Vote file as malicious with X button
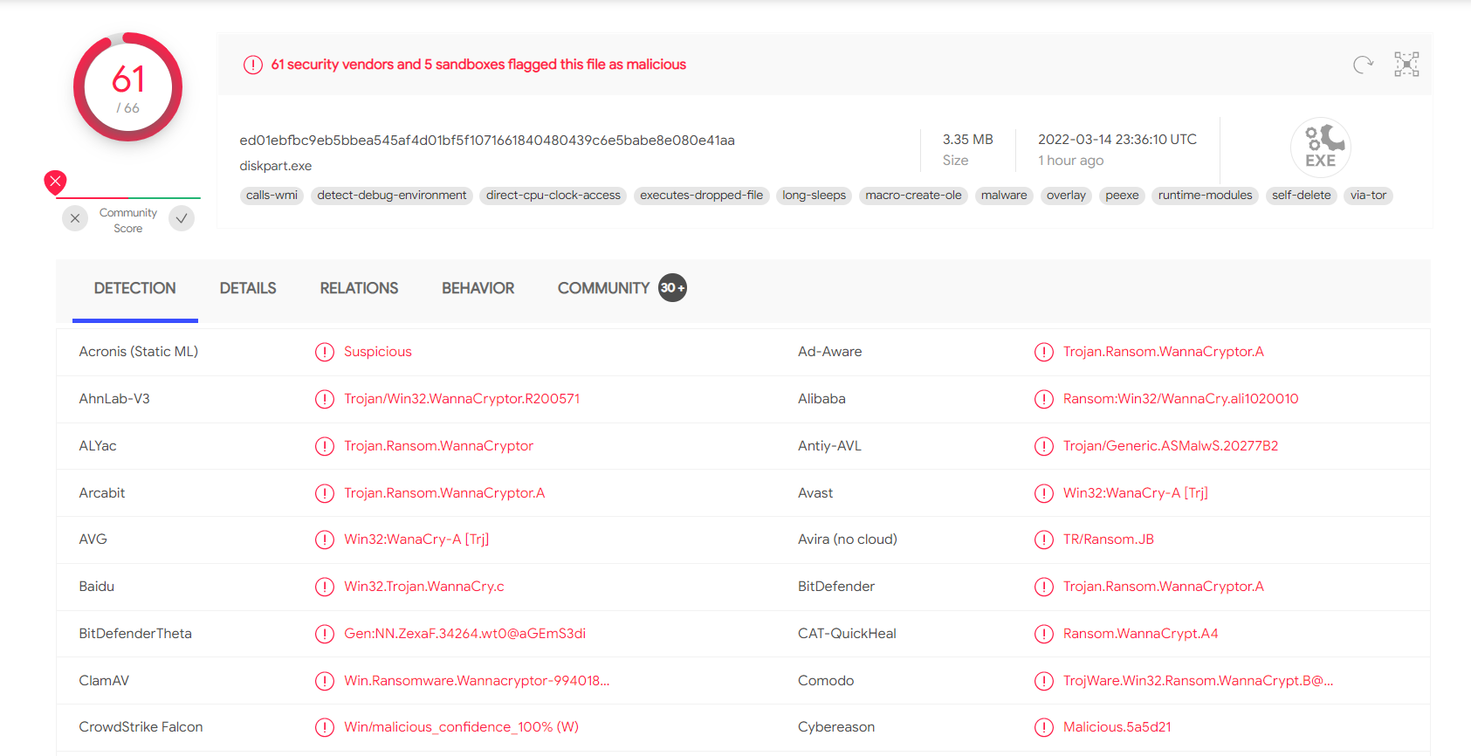 [75, 218]
